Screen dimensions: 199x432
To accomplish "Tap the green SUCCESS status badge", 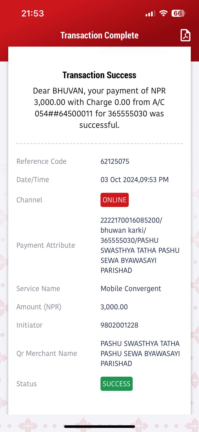I will coord(116,384).
